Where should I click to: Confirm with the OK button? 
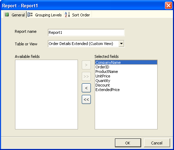(128, 143)
